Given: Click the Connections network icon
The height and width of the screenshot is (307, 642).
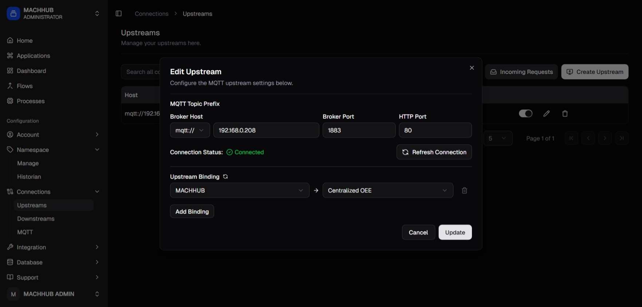Looking at the screenshot, I should 10,191.
